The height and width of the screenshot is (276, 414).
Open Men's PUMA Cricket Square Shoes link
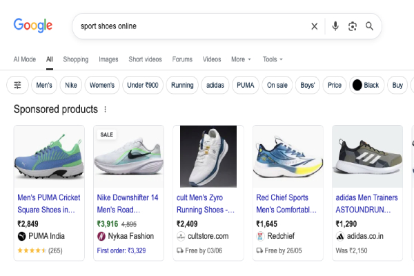pos(49,204)
